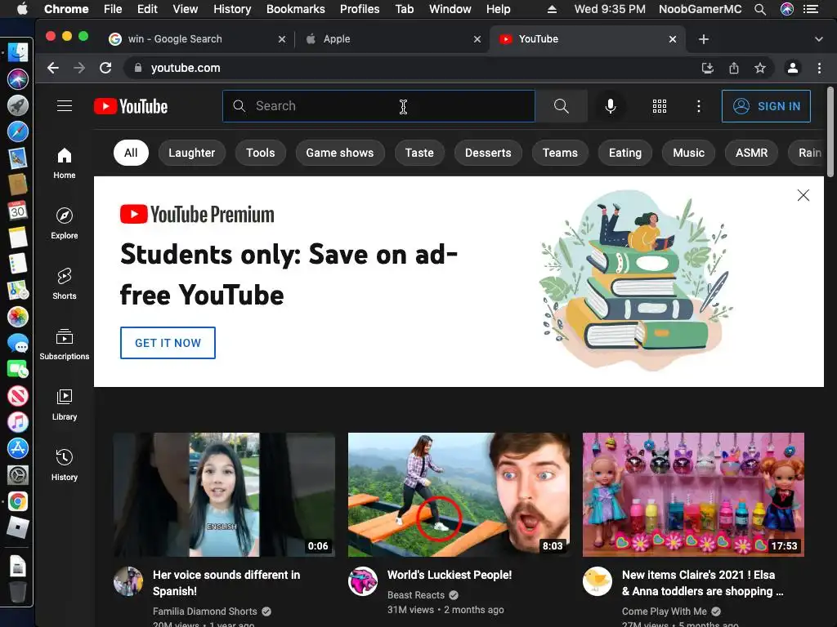The height and width of the screenshot is (627, 837).
Task: Switch to the win - Google Search tab
Action: click(196, 39)
